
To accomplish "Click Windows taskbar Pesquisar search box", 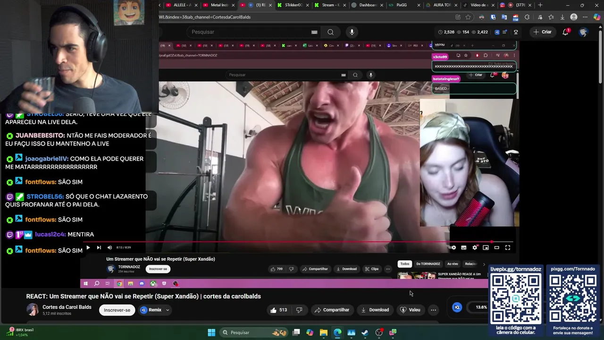I will (255, 332).
